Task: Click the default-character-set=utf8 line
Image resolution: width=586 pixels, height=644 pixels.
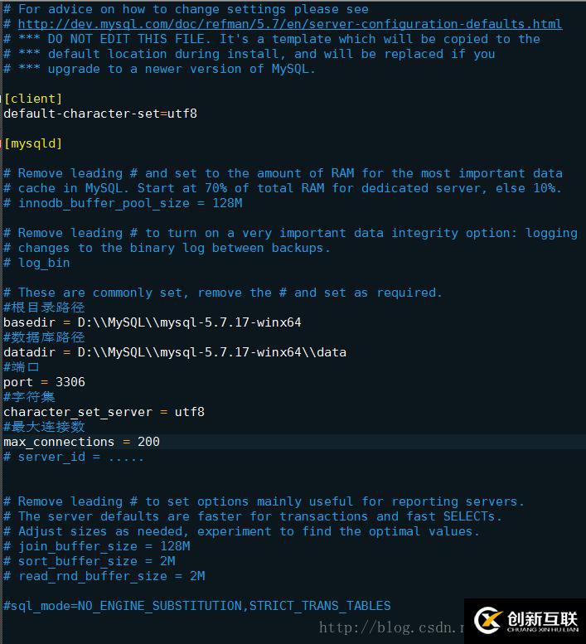Action: pos(100,114)
